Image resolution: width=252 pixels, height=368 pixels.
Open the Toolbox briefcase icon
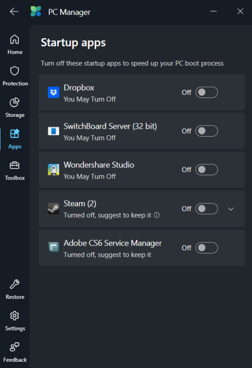(15, 165)
